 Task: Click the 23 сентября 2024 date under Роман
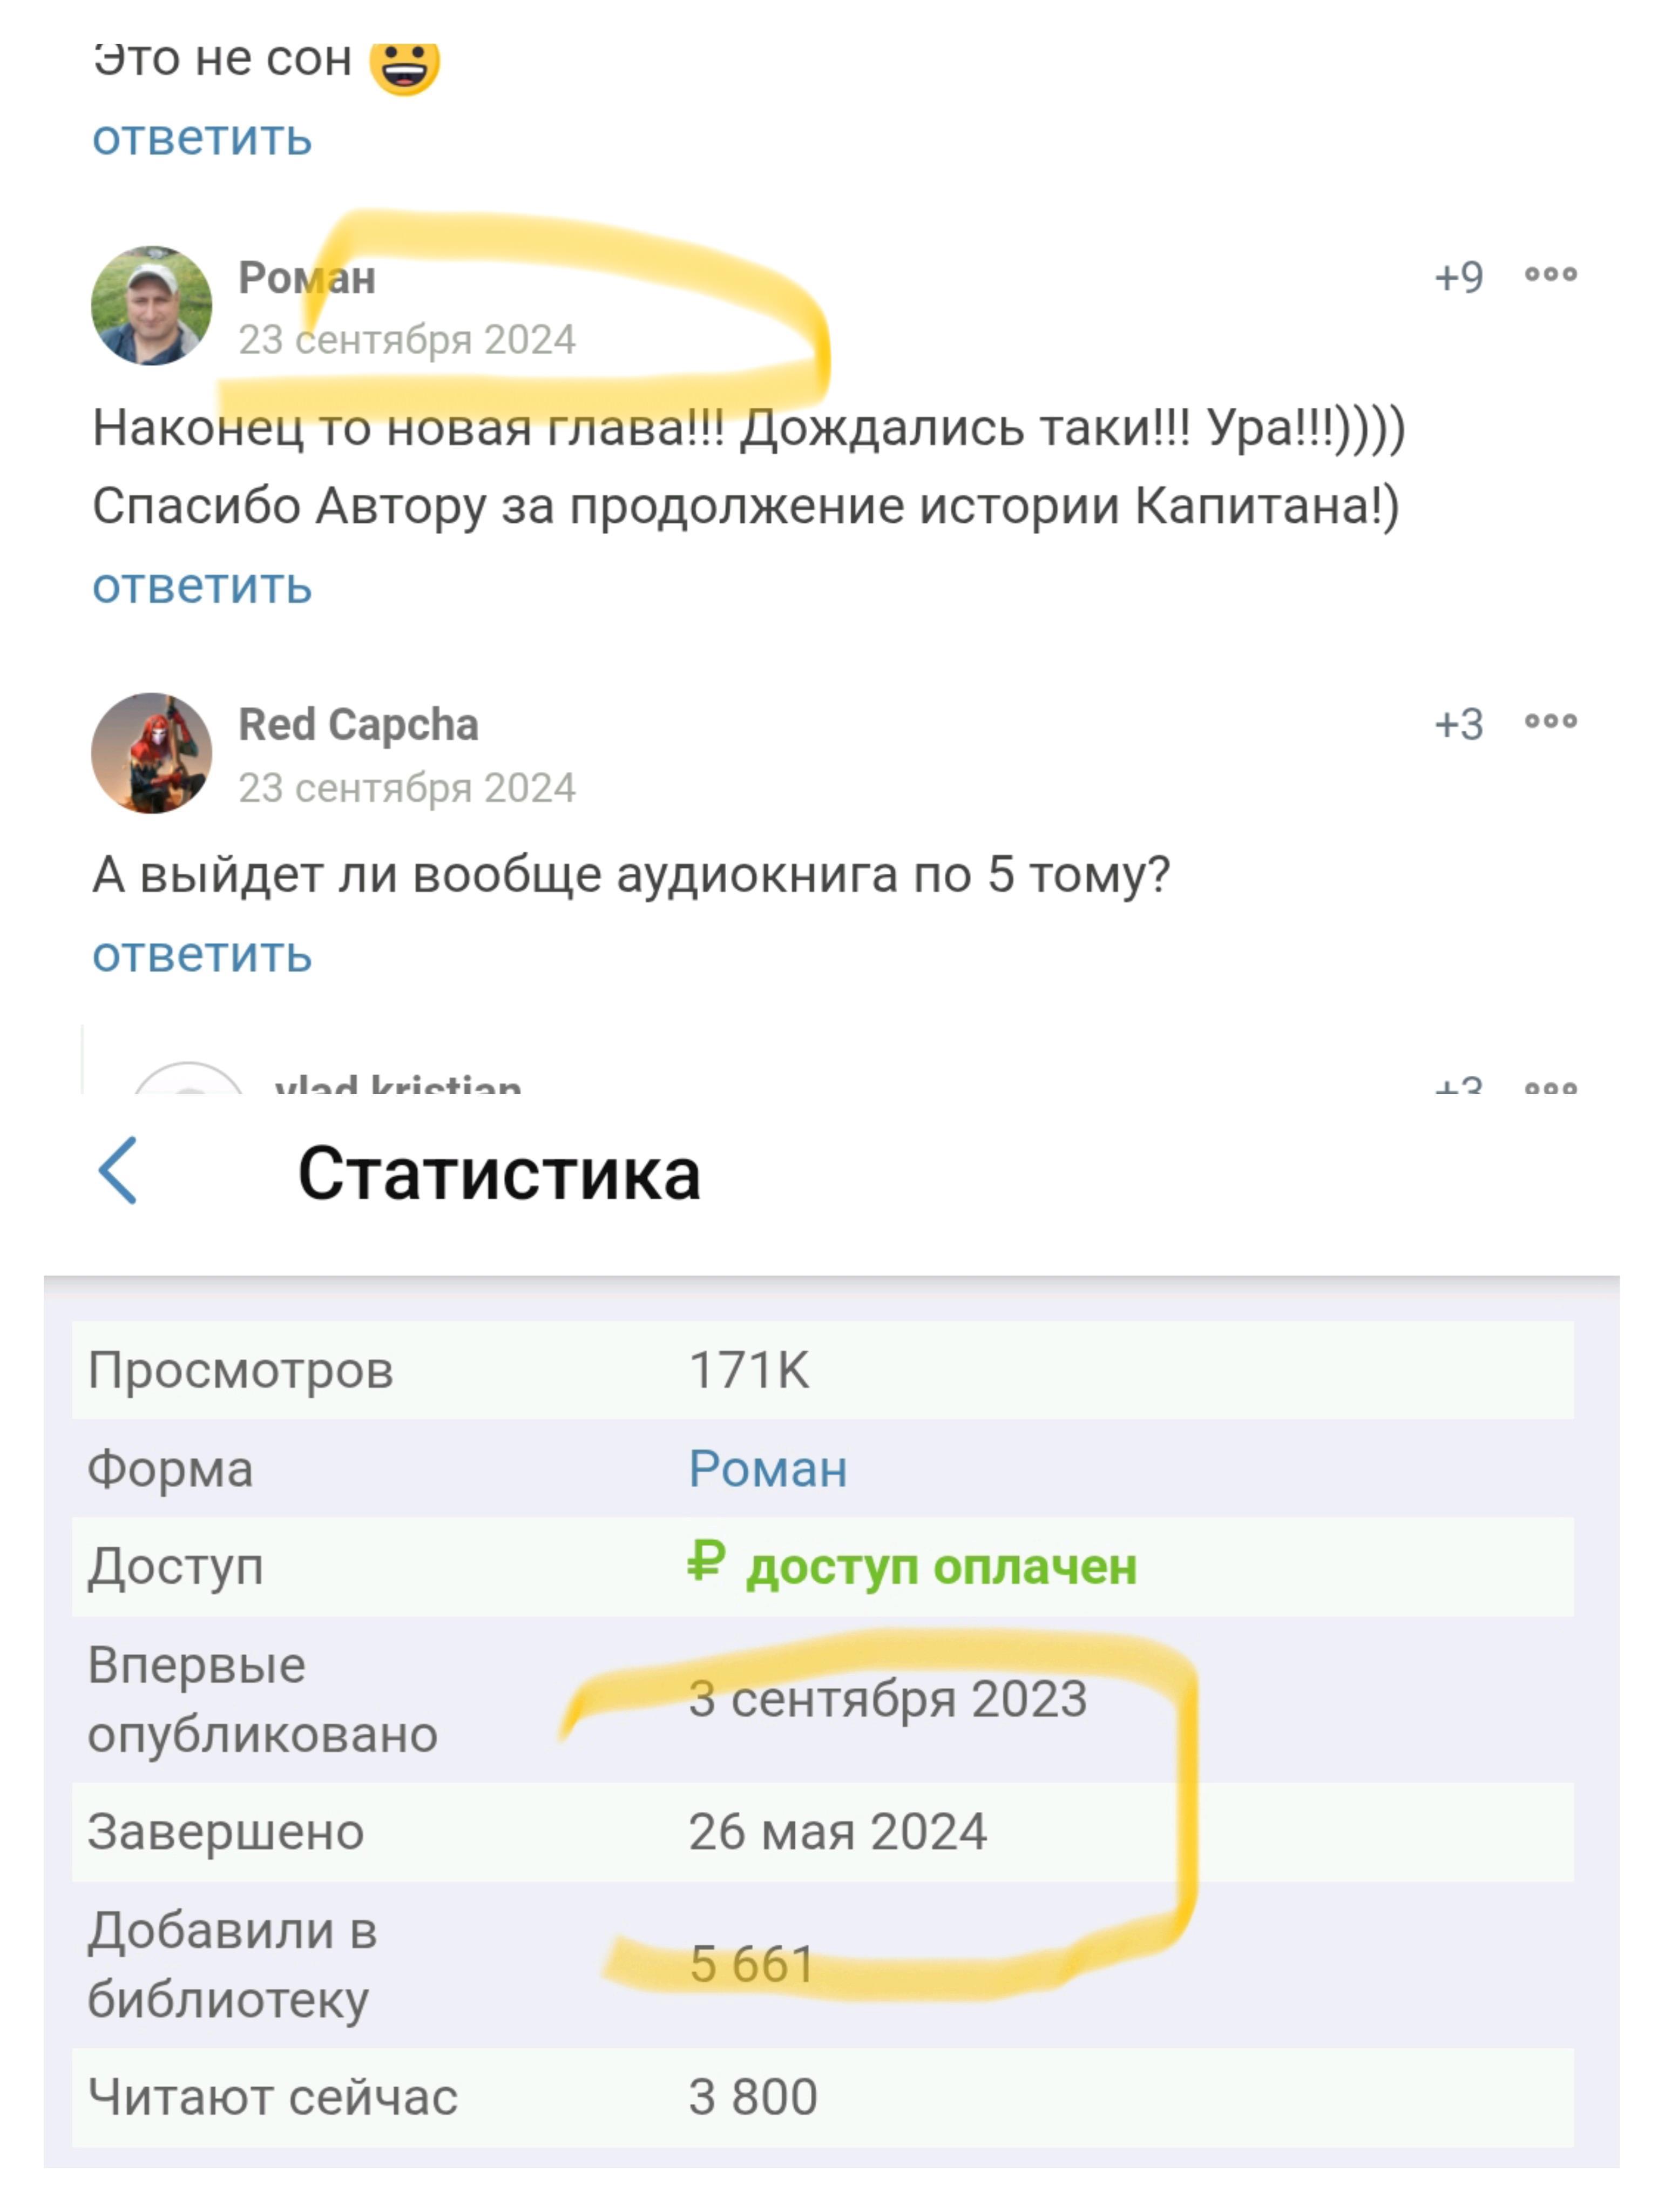[406, 340]
